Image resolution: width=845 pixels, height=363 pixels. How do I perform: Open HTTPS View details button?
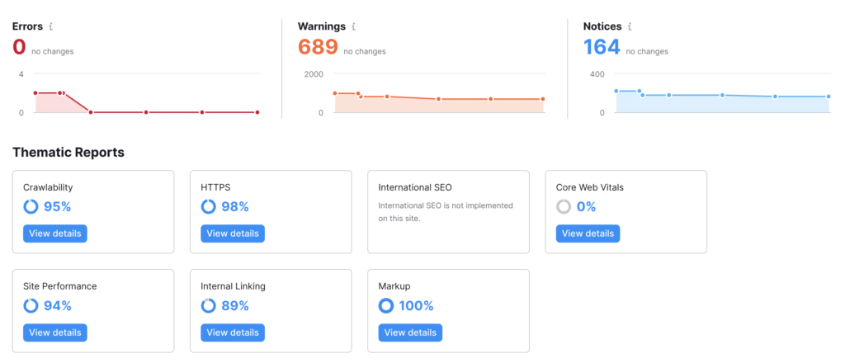pos(233,233)
